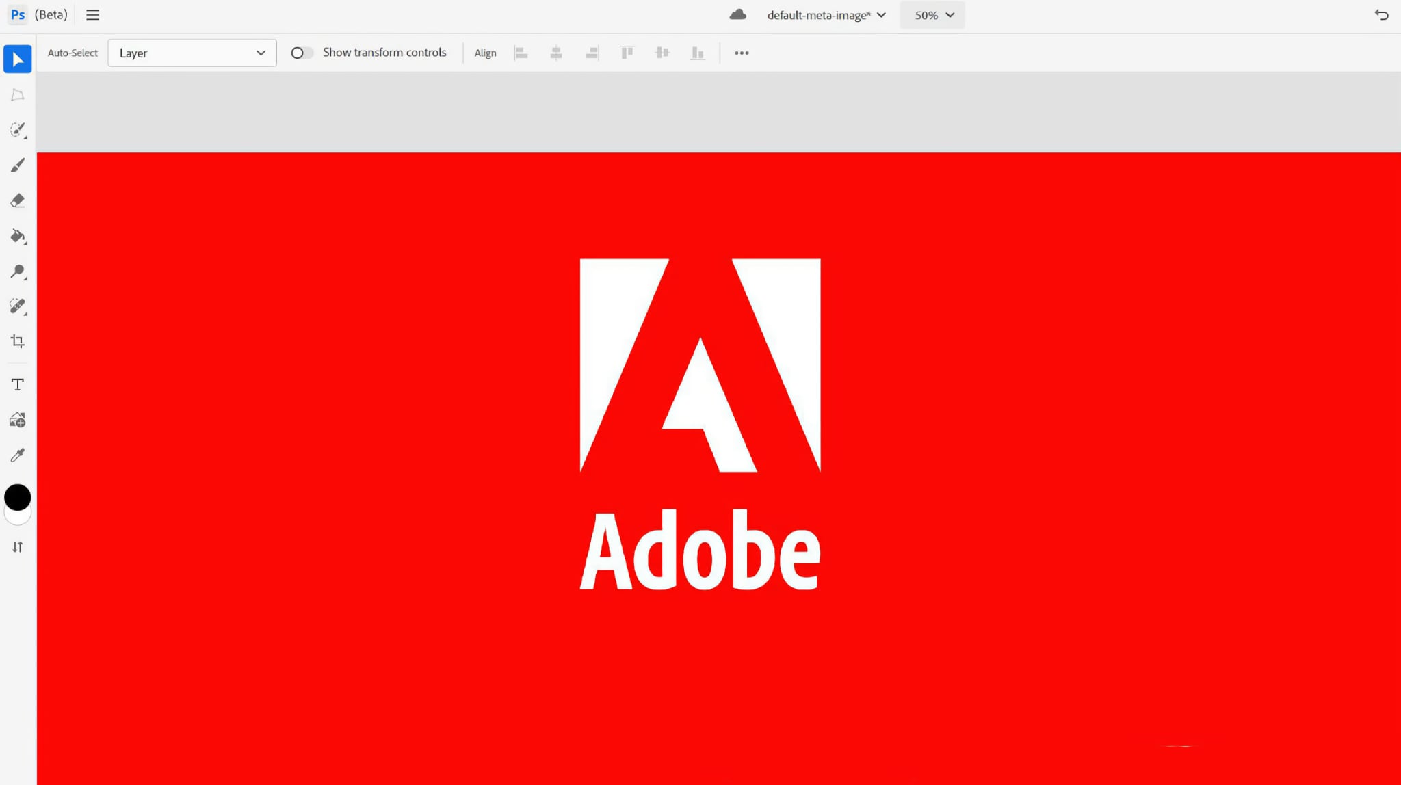The width and height of the screenshot is (1401, 785).
Task: Swap foreground and background colors
Action: tap(18, 546)
